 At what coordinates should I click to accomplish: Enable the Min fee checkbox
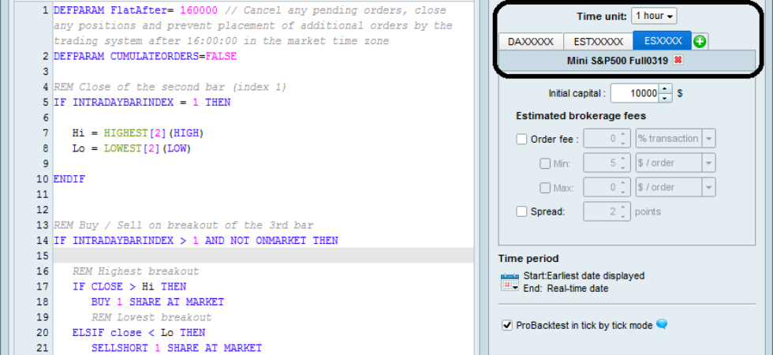(545, 163)
